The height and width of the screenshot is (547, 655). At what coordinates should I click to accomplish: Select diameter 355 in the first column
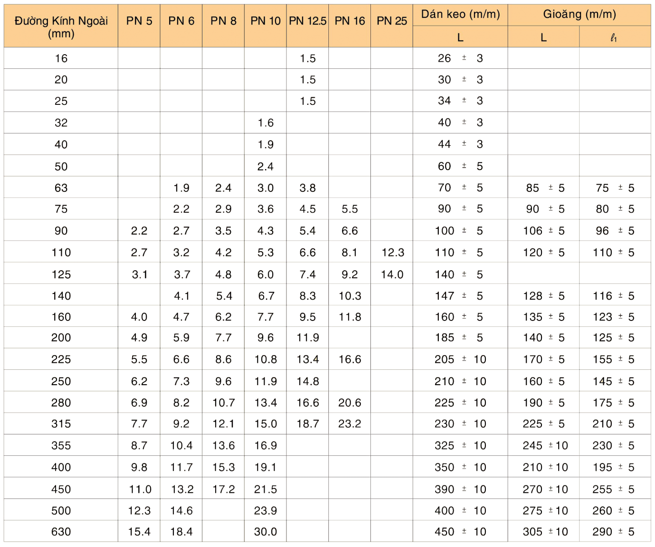[x=61, y=446]
